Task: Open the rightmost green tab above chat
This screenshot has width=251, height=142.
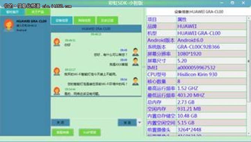Action: (107, 20)
